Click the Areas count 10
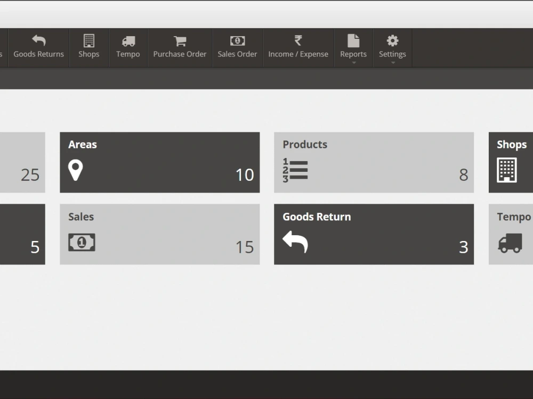 point(245,175)
